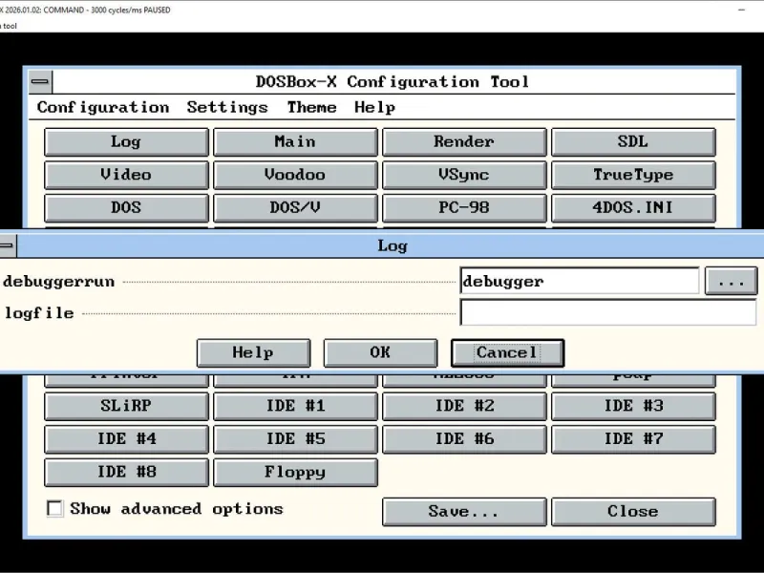764x573 pixels.
Task: Open the Log dialog system menu icon
Action: [8, 245]
